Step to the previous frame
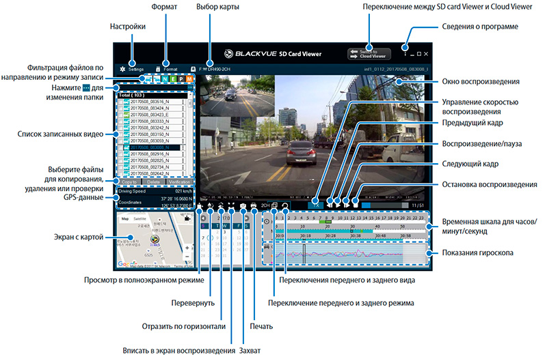This screenshot has width=547, height=359. pos(330,203)
